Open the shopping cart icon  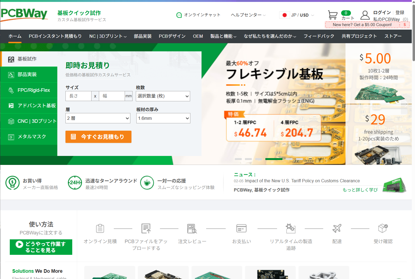pyautogui.click(x=332, y=15)
